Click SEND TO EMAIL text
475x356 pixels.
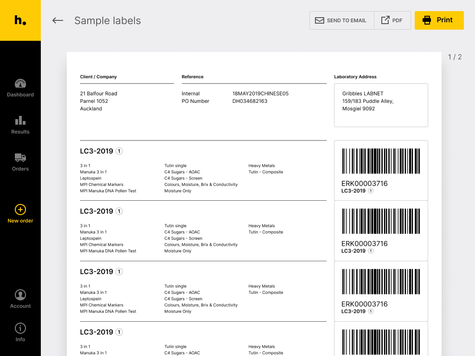(x=347, y=20)
